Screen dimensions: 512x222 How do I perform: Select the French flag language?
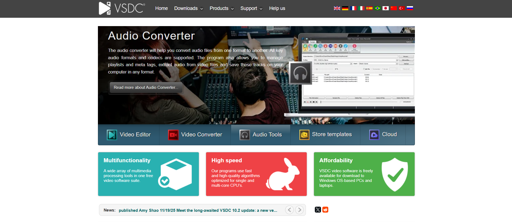point(353,8)
